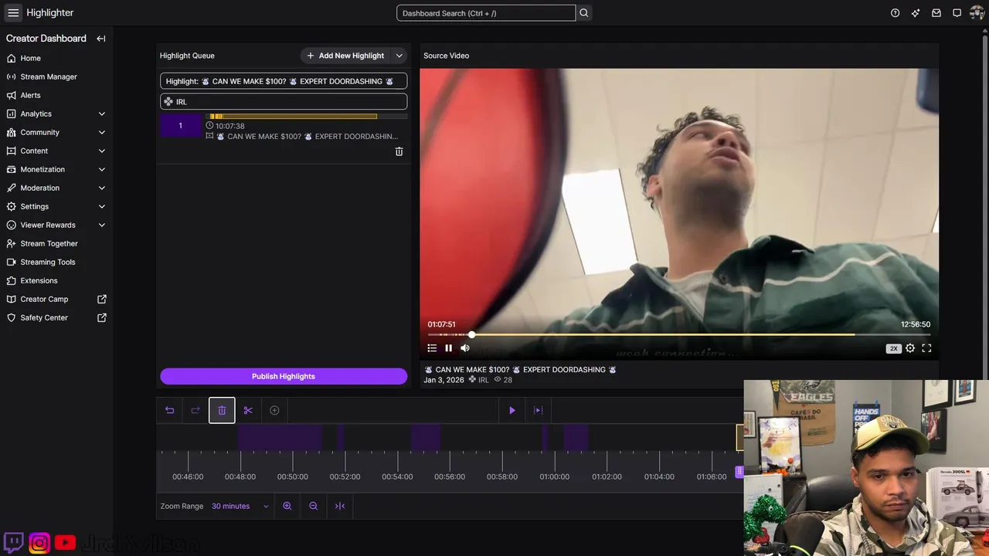Open the help question mark icon

(x=895, y=13)
